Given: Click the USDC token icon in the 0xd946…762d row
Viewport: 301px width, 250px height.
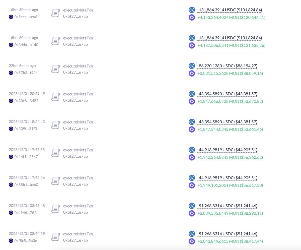Looking at the screenshot, I should [192, 206].
